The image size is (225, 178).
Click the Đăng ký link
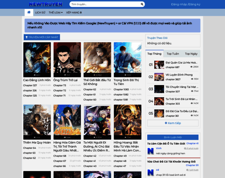pos(195,4)
